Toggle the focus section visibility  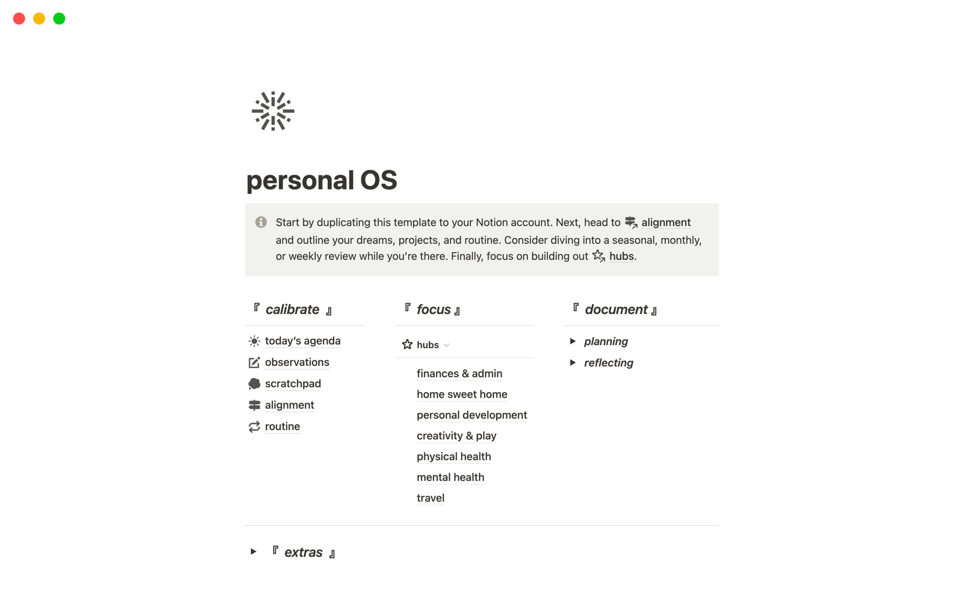[448, 344]
